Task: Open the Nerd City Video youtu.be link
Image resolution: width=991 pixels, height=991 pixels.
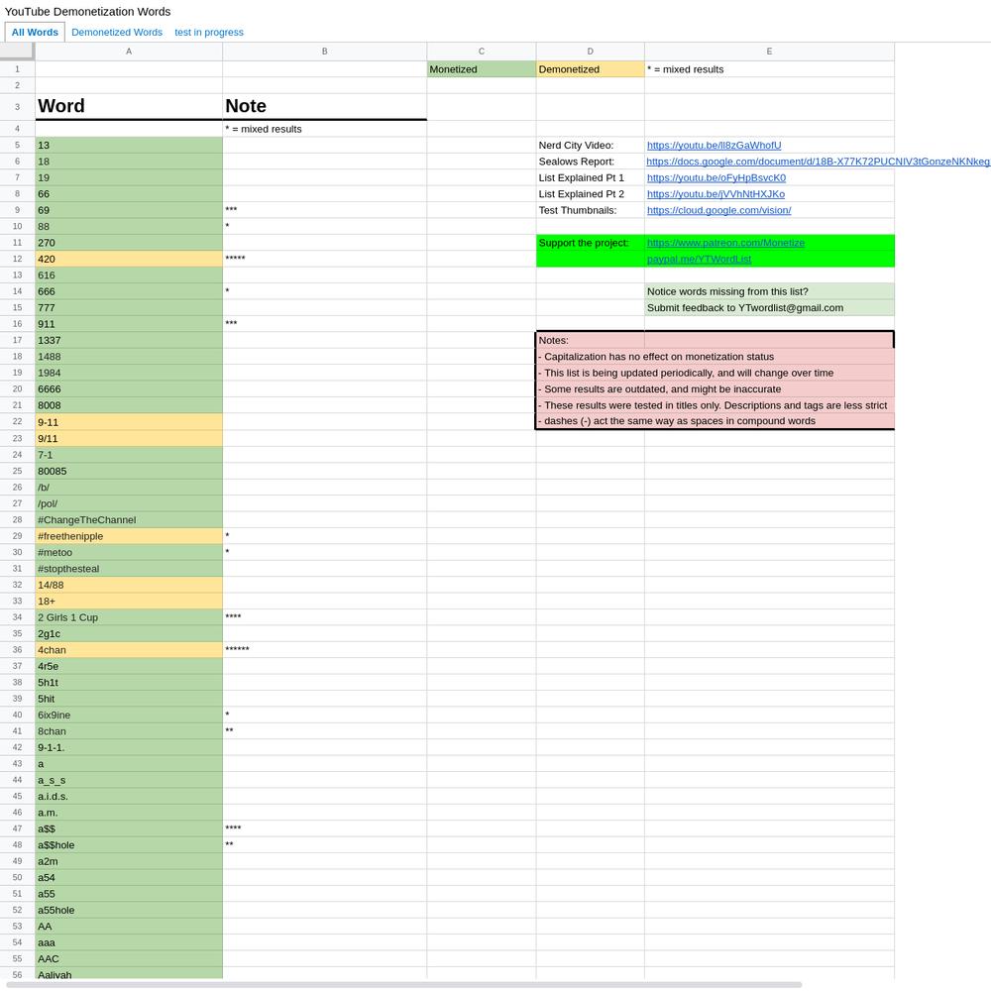Action: 714,146
